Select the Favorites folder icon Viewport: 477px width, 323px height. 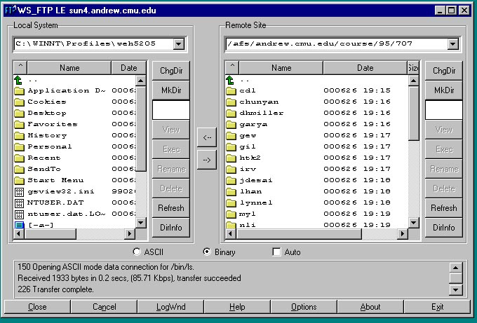[x=19, y=124]
